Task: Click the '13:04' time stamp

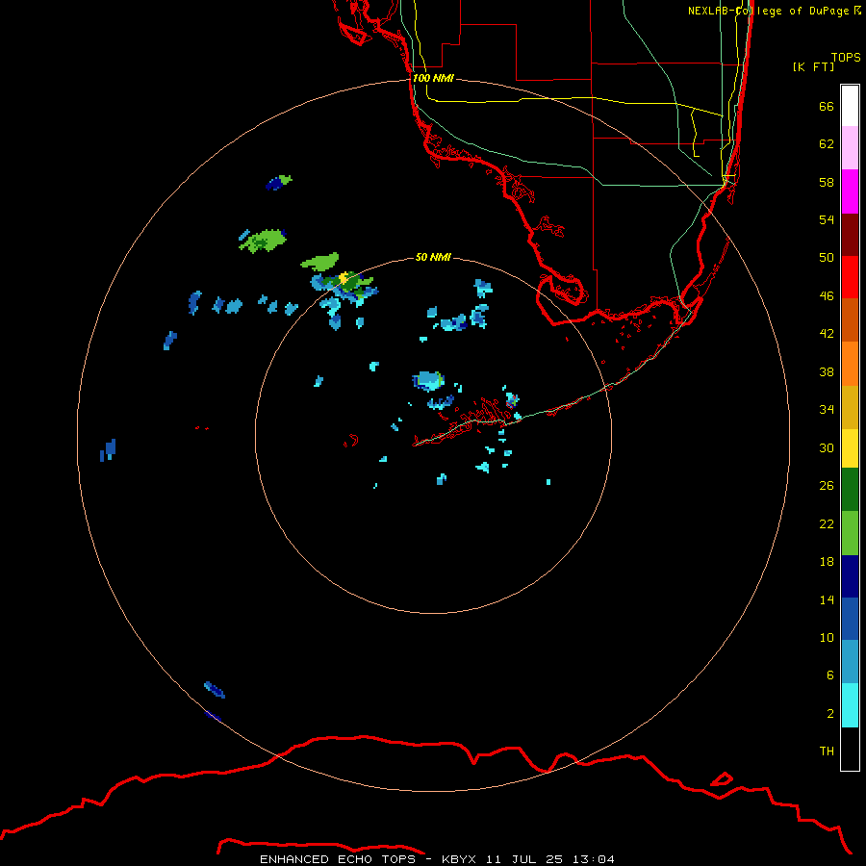Action: (594, 859)
